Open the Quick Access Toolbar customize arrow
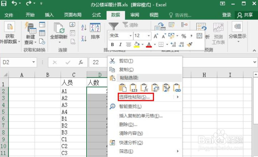The image size is (258, 157). point(41,3)
